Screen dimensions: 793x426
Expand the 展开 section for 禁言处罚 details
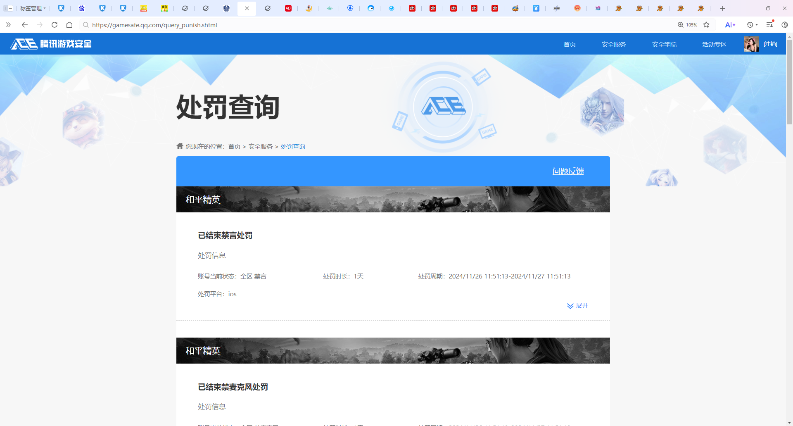pos(577,305)
